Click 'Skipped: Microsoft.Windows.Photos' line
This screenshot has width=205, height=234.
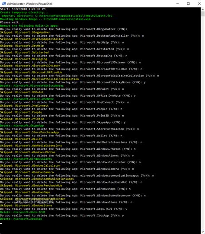pyautogui.click(x=28, y=152)
